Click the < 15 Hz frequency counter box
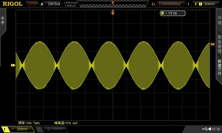This screenshot has height=133, width=222. point(173,13)
